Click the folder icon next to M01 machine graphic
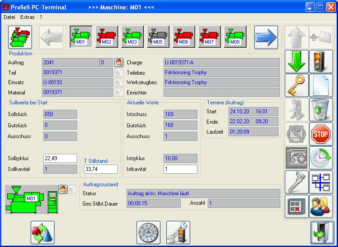The width and height of the screenshot is (338, 247). pyautogui.click(x=63, y=189)
